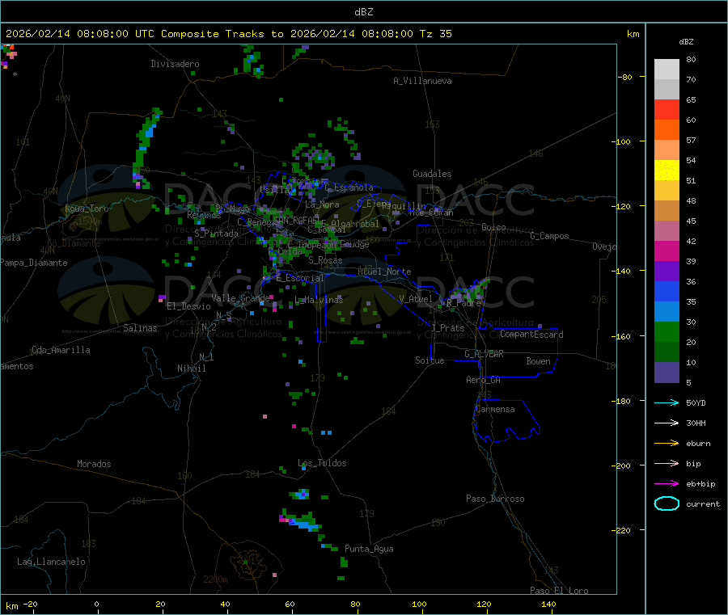Click the yellow eburn arrow legend icon
Screen dimensions: 728x615
tap(667, 444)
